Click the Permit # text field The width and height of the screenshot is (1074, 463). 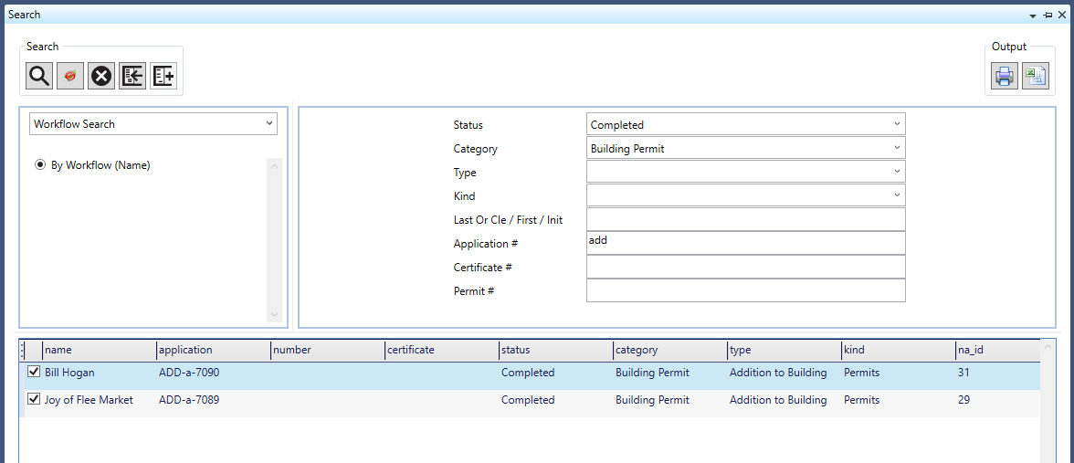pyautogui.click(x=745, y=290)
